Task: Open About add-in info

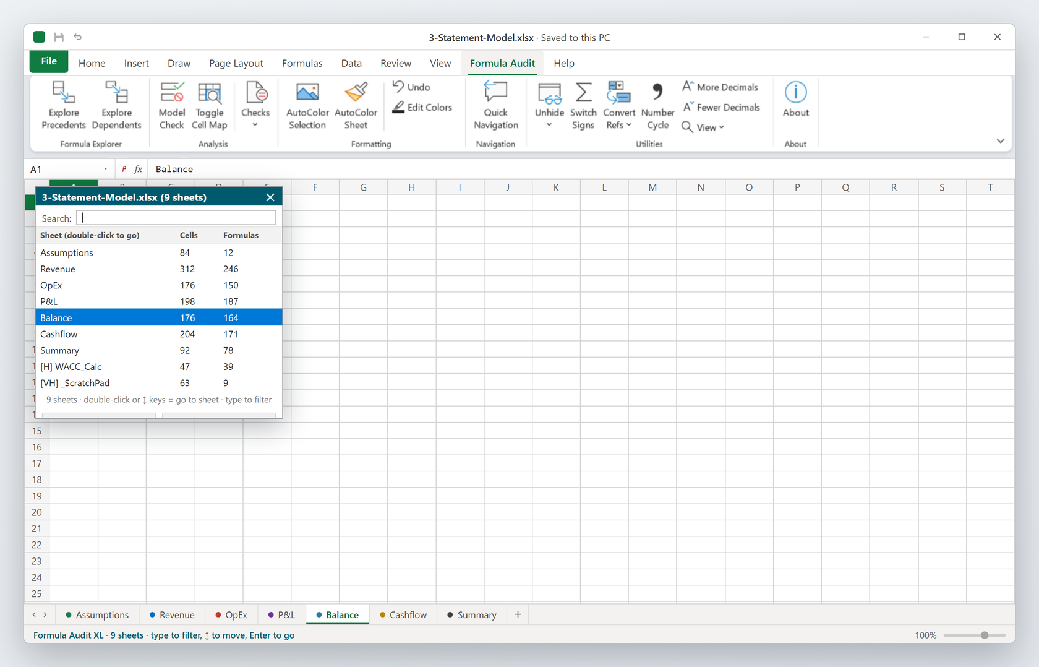Action: (795, 100)
